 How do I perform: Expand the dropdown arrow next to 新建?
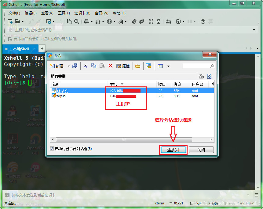click(69, 66)
